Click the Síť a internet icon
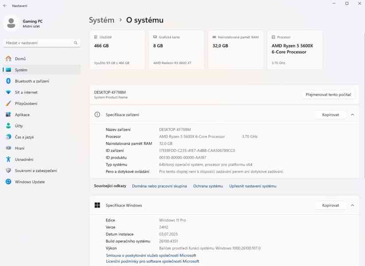Image resolution: width=365 pixels, height=266 pixels. [x=8, y=92]
